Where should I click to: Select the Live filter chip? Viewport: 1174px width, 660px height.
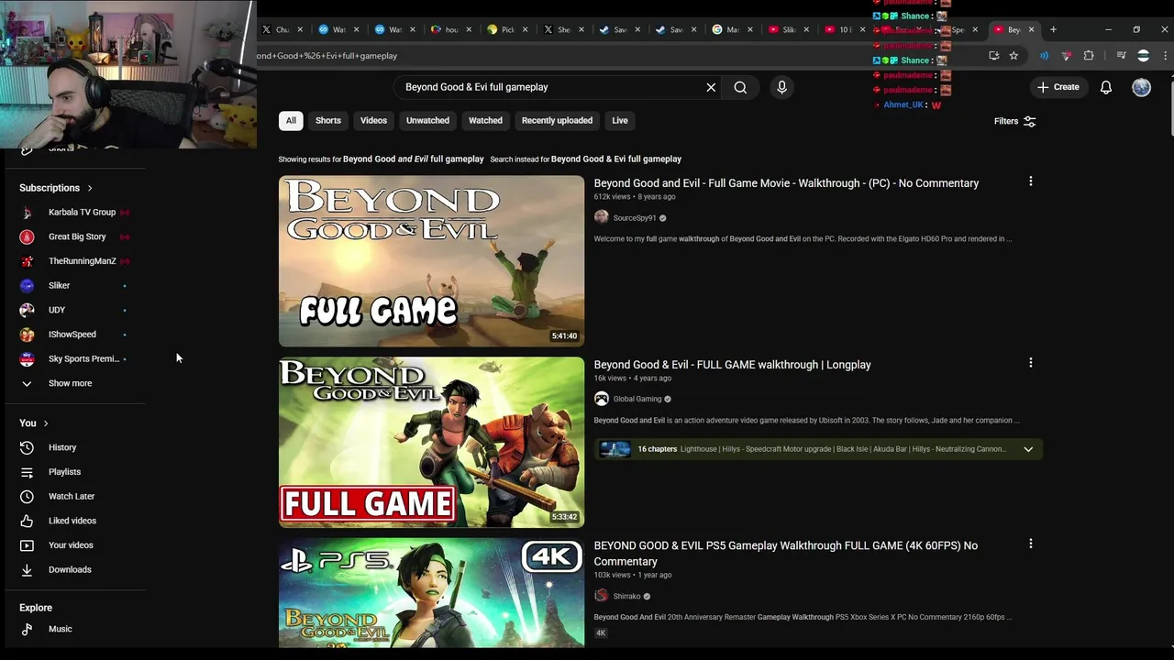tap(620, 120)
